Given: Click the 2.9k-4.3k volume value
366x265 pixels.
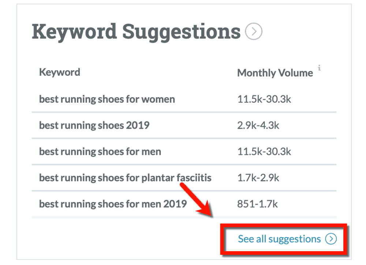Looking at the screenshot, I should click(x=258, y=125).
